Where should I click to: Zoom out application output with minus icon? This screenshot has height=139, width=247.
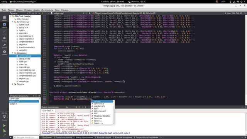(x=89, y=107)
